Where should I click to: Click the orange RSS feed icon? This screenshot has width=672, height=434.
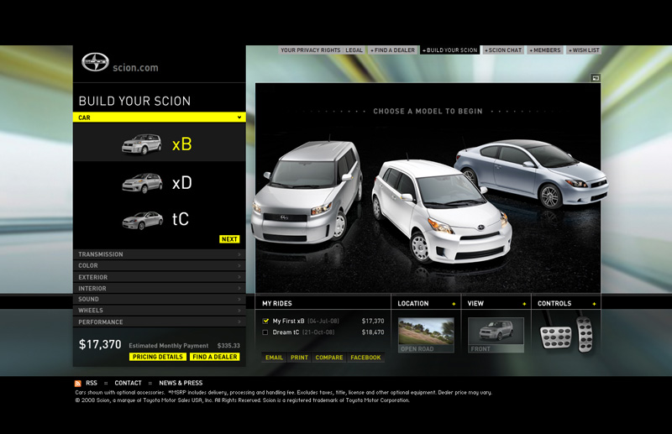[x=77, y=384]
